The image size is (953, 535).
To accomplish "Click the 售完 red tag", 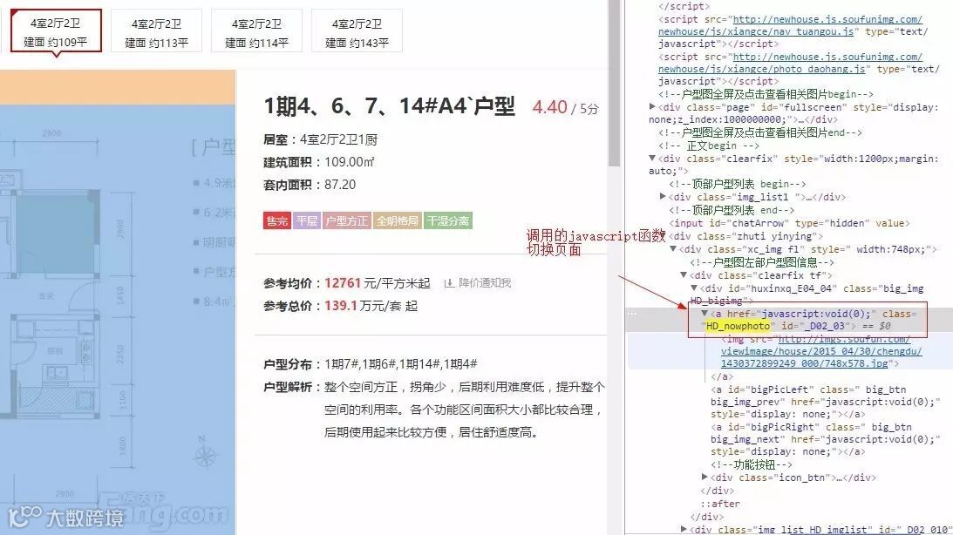I will coord(276,220).
